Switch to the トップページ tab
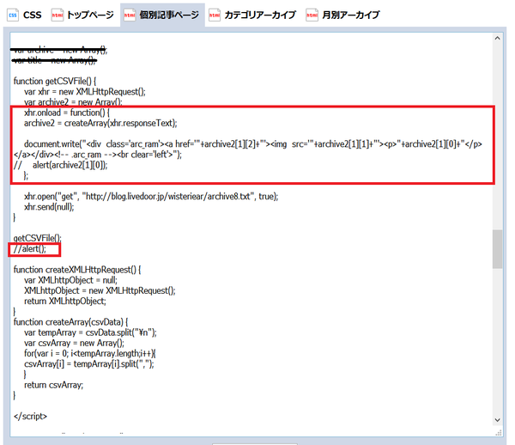515x445 pixels. pyautogui.click(x=82, y=15)
